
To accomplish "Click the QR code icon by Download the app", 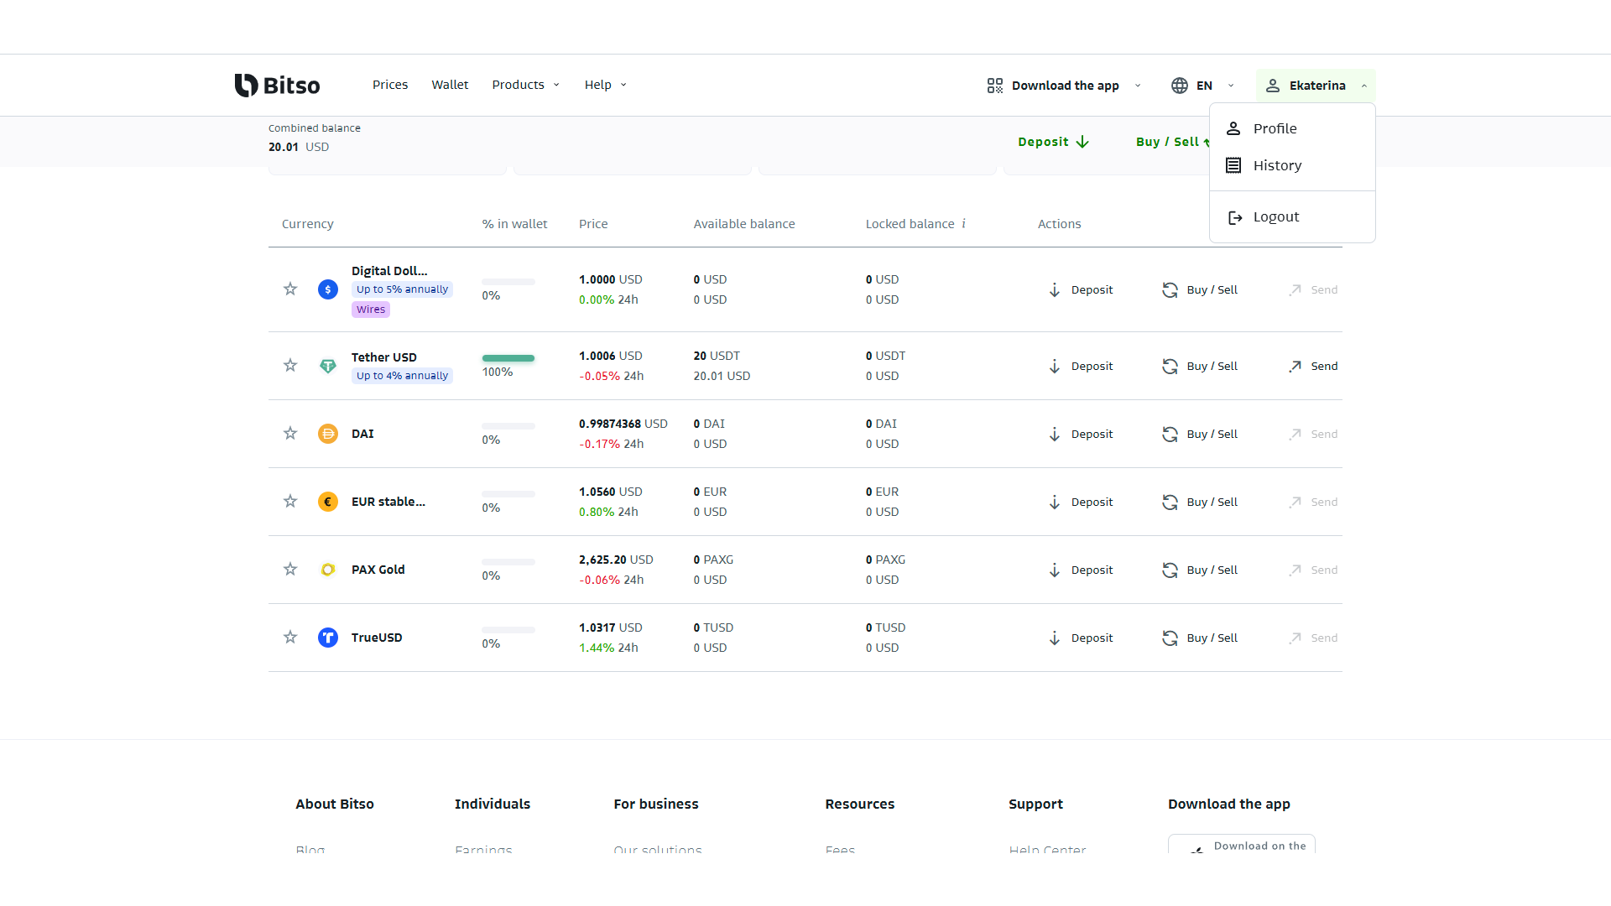I will point(995,86).
